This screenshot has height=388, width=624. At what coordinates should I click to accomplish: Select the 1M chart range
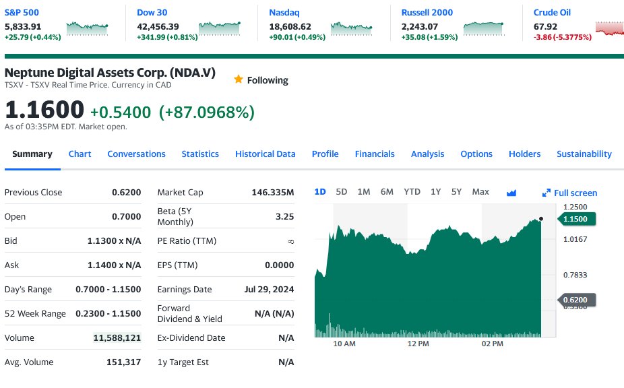point(364,192)
